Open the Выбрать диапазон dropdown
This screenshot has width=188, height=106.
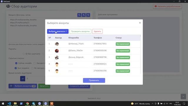point(58,32)
